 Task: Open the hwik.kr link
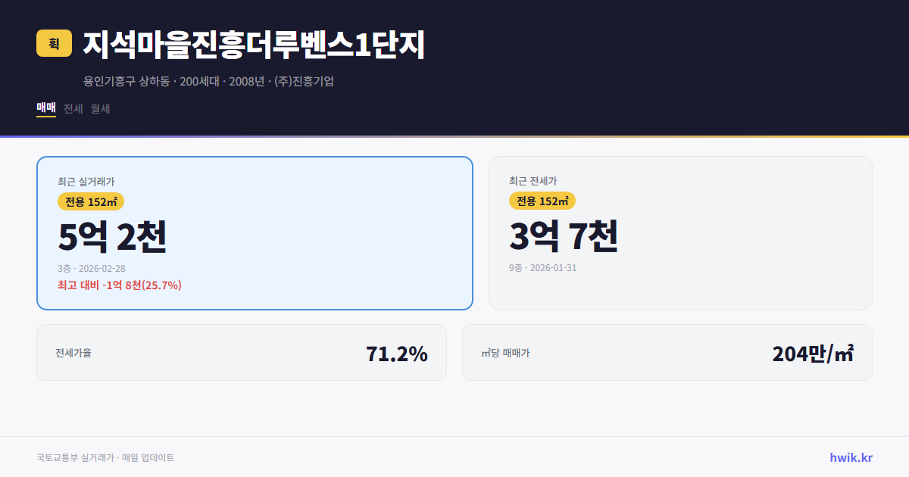pyautogui.click(x=850, y=457)
